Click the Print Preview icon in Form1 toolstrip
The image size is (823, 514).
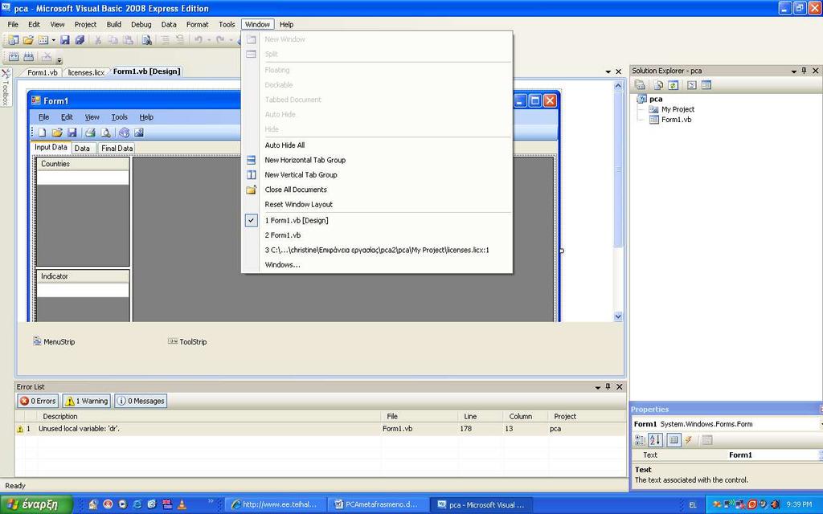point(105,133)
